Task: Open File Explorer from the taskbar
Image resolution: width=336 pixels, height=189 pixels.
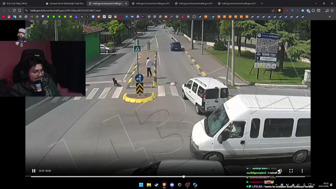Action: point(149,185)
